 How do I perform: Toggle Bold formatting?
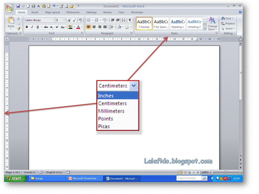(x=27, y=27)
